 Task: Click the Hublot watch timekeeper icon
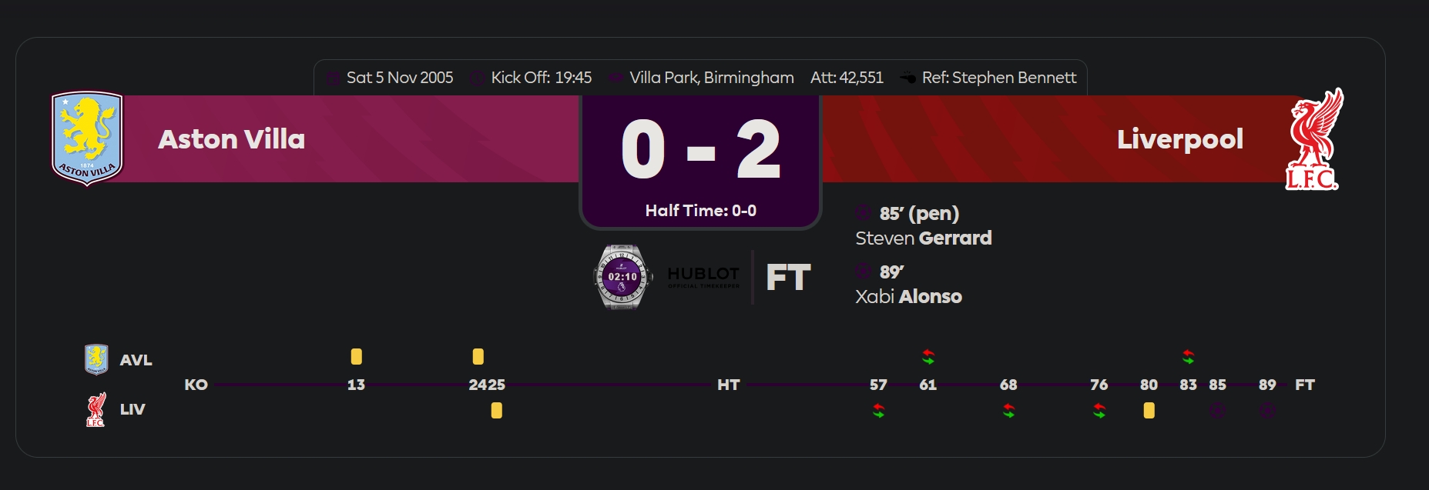pyautogui.click(x=622, y=277)
